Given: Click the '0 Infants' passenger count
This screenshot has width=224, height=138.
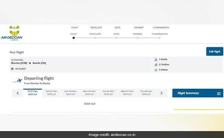Looking at the screenshot, I should click(x=163, y=70).
